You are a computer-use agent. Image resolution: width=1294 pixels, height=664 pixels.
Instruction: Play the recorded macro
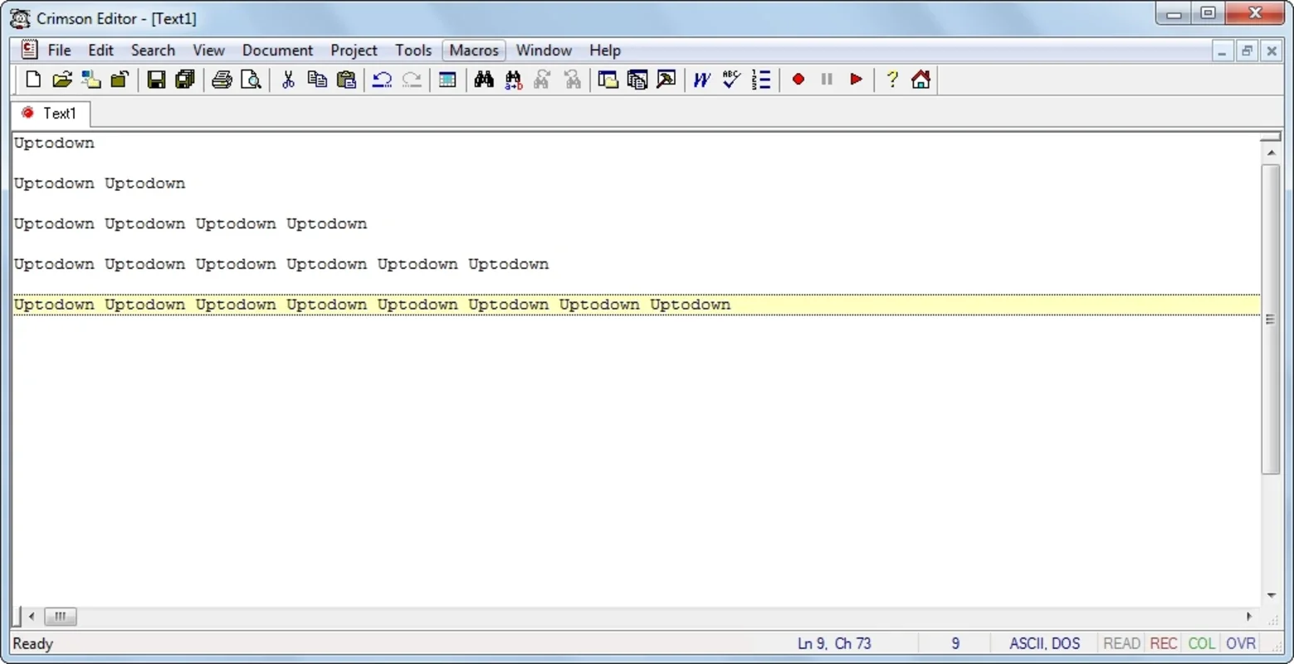(856, 80)
